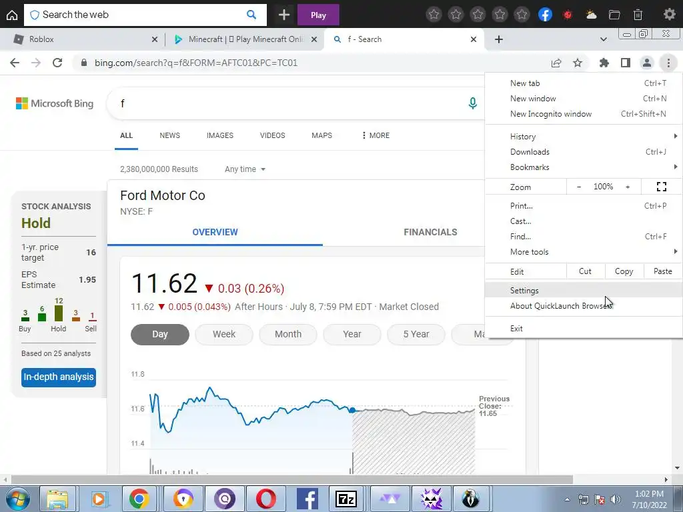Increase zoom with the plus button
Screen dimensions: 683x512
click(628, 187)
